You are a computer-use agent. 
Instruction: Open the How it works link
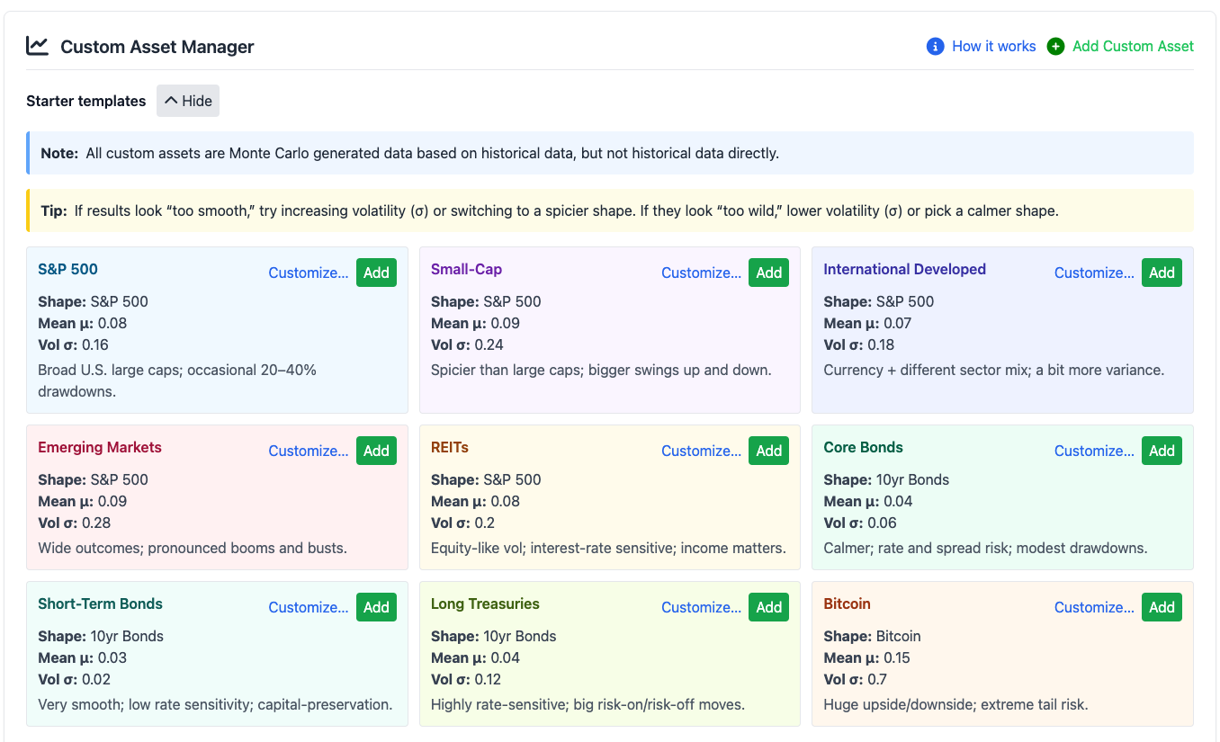pyautogui.click(x=993, y=46)
